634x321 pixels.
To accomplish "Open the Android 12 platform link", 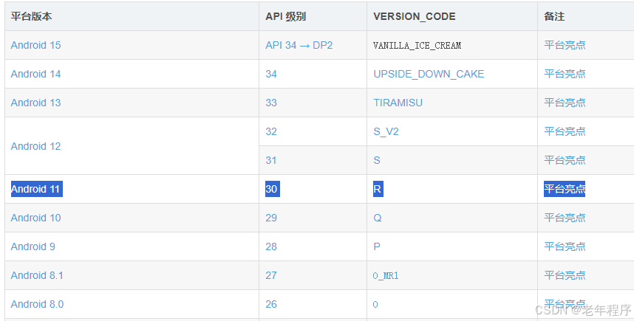I will click(x=35, y=146).
